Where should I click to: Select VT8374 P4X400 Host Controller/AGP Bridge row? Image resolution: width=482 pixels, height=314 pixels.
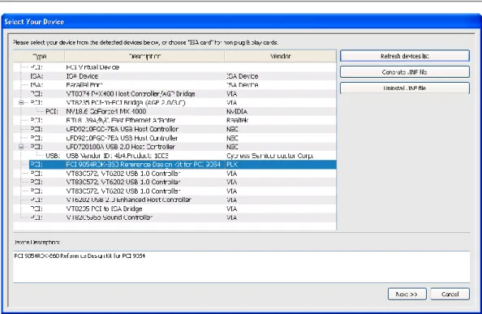coord(174,93)
